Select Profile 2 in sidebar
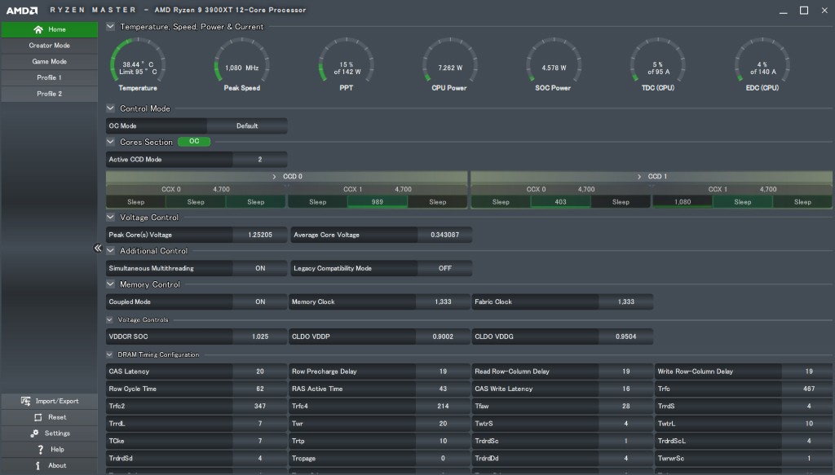835x475 pixels. (49, 95)
